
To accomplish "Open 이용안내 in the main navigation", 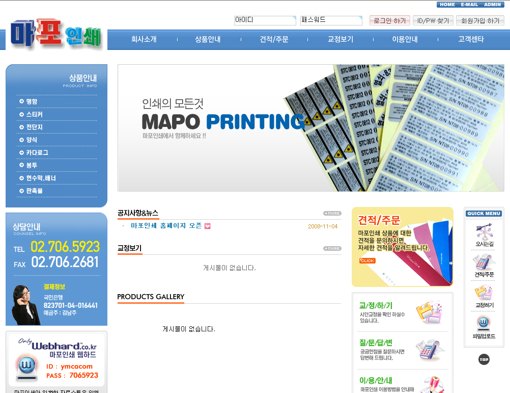I will pyautogui.click(x=405, y=39).
